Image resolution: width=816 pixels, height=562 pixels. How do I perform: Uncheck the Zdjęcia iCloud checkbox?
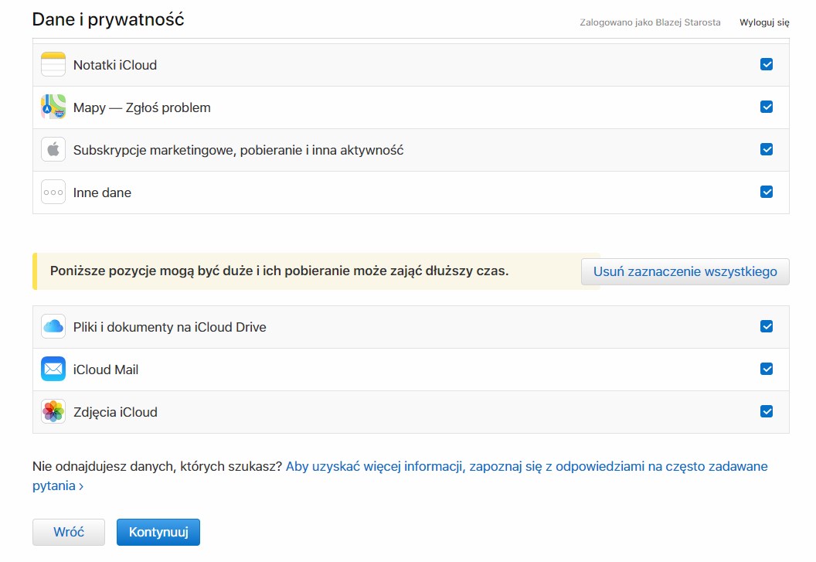[767, 411]
